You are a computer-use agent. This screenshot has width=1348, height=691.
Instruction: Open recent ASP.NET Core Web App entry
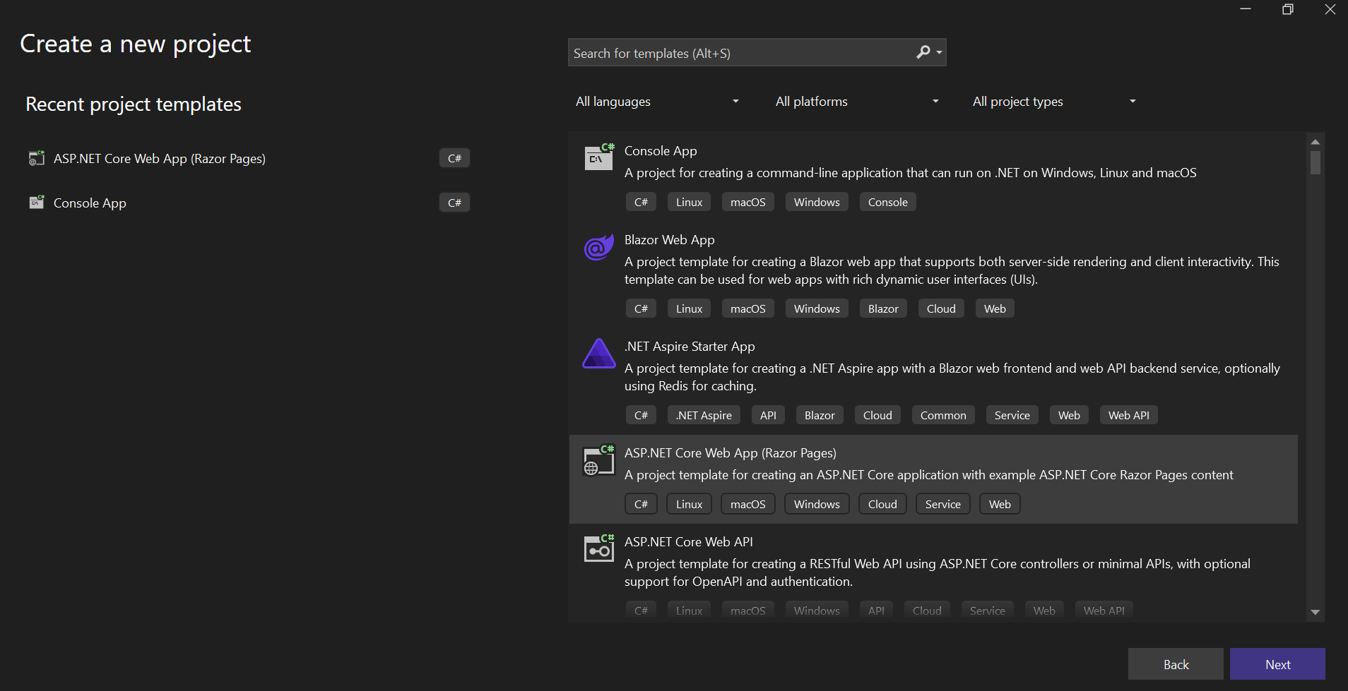[160, 159]
